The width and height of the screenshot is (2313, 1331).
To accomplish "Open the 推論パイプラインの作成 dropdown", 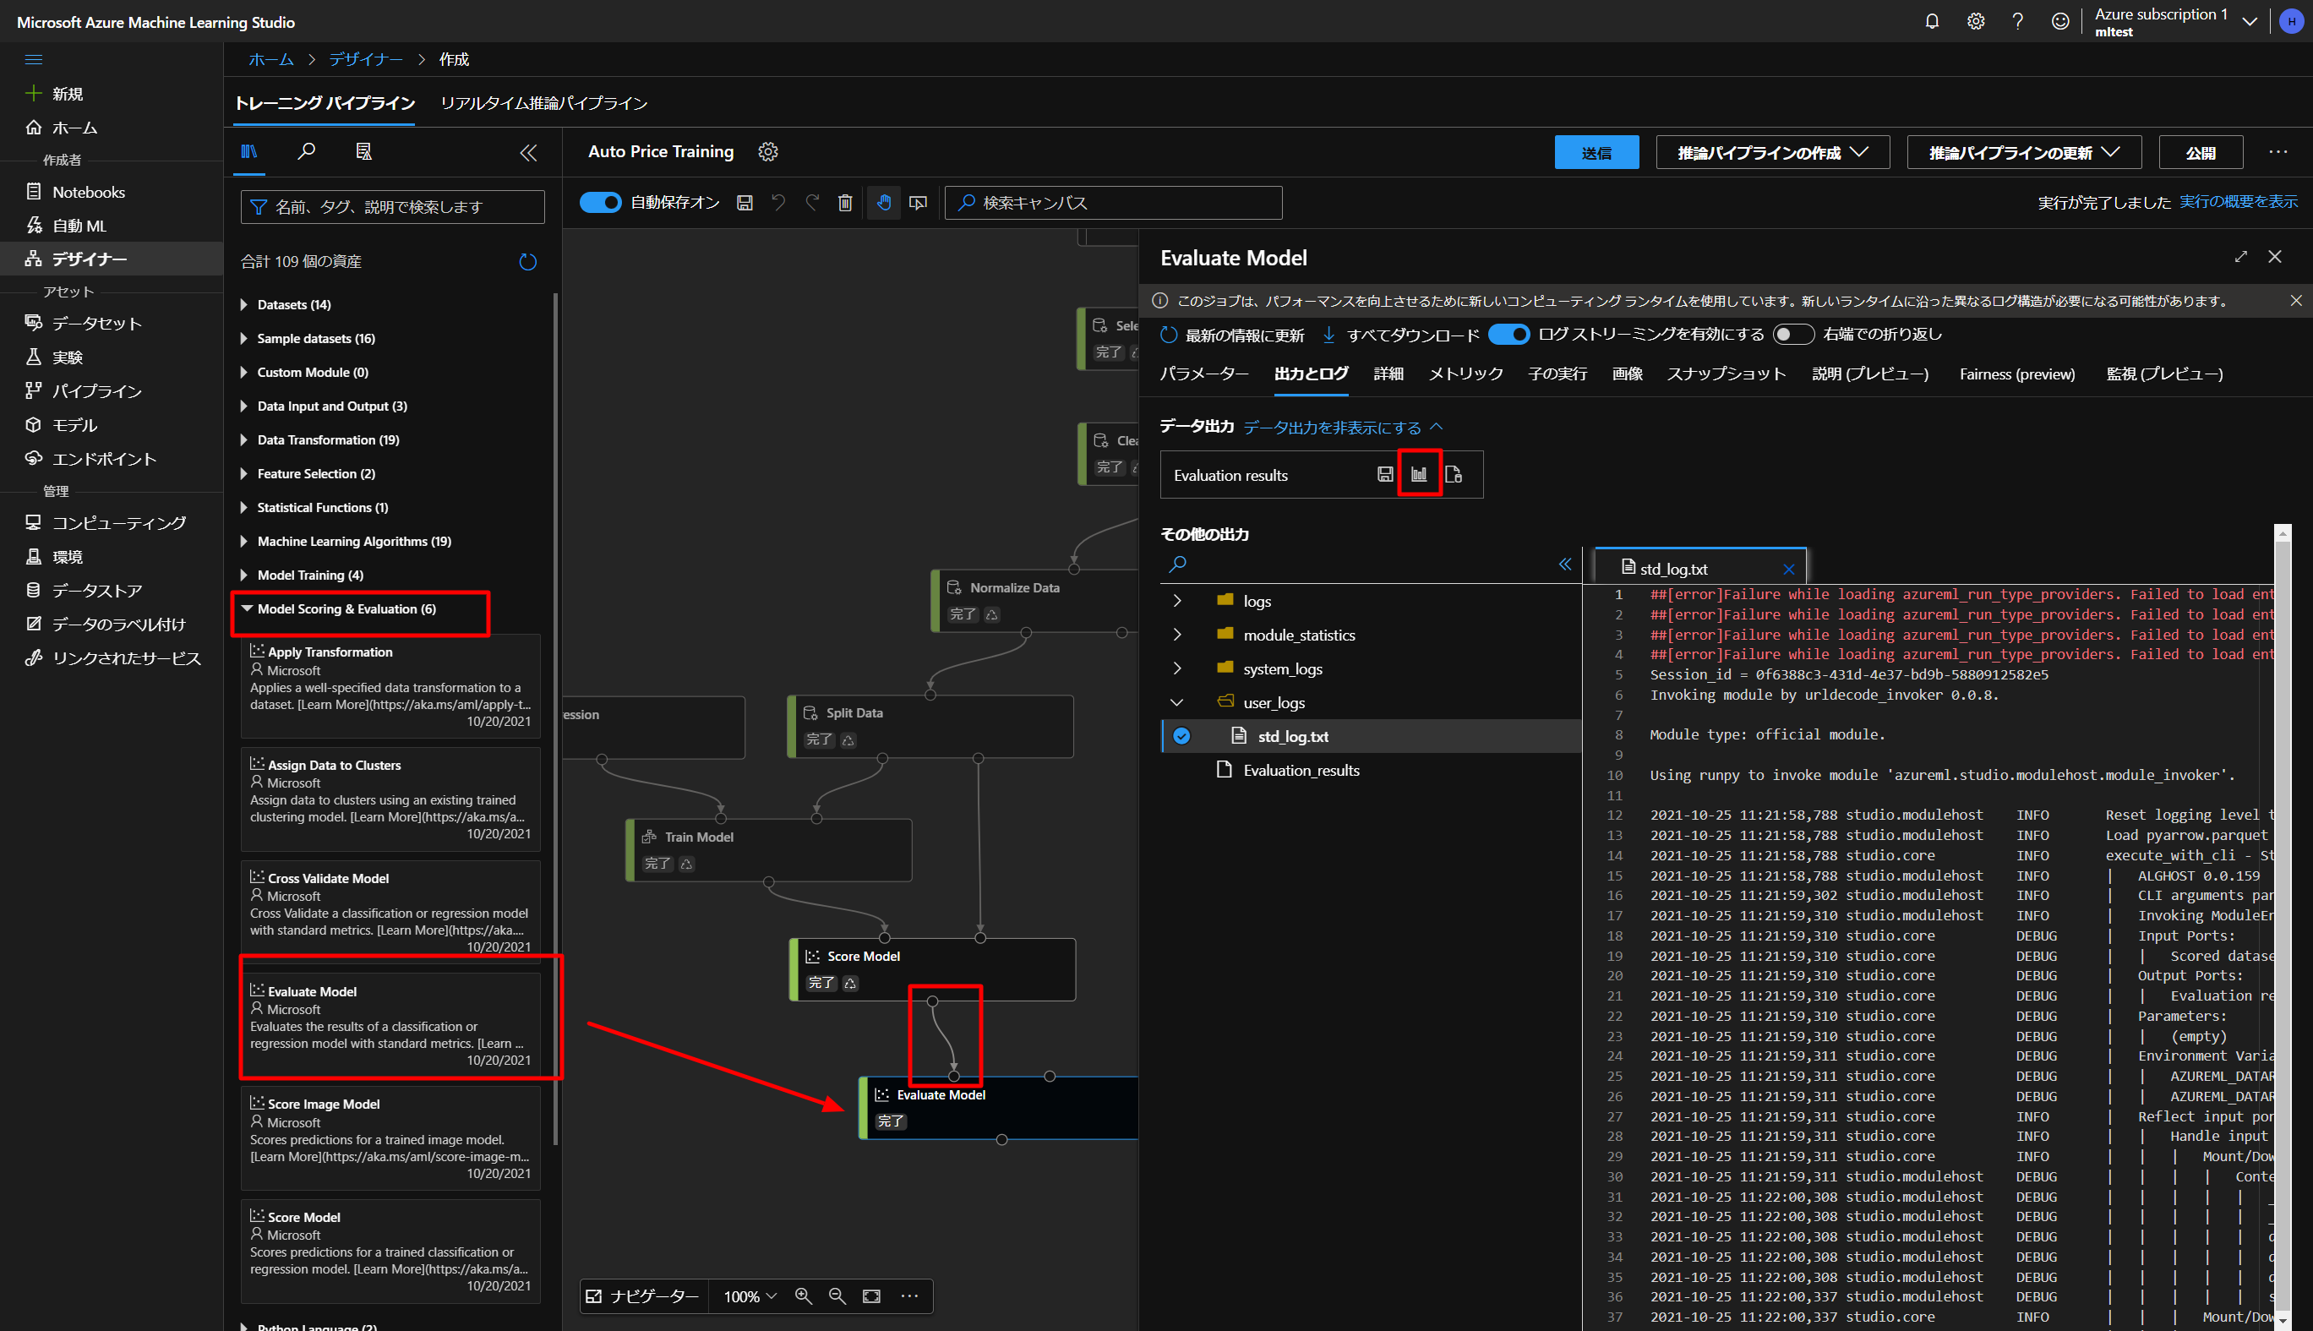I will [1772, 153].
